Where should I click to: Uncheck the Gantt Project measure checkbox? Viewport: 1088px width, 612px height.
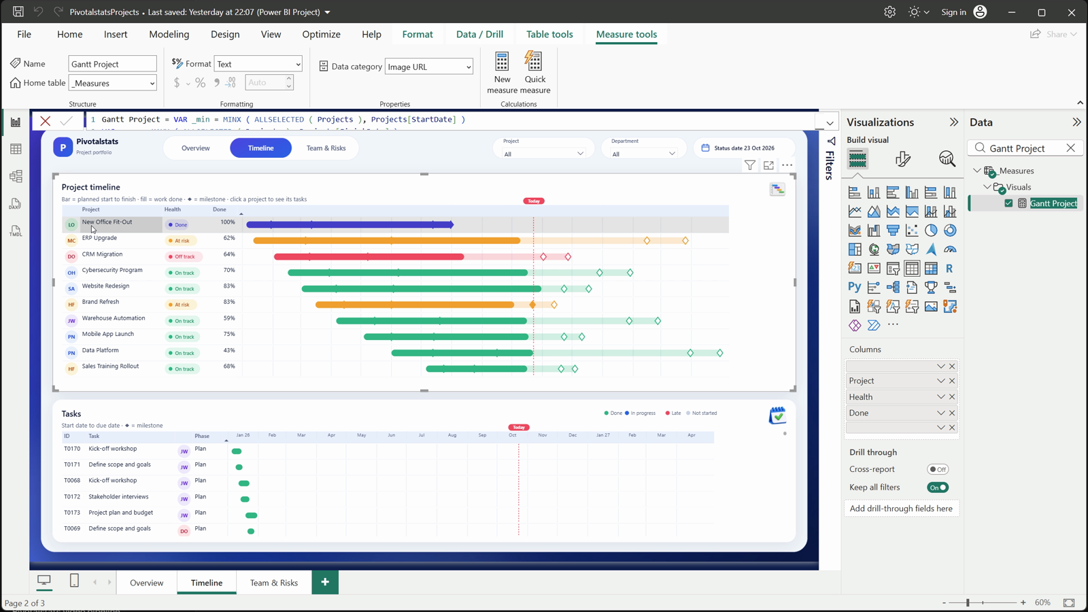[1008, 203]
